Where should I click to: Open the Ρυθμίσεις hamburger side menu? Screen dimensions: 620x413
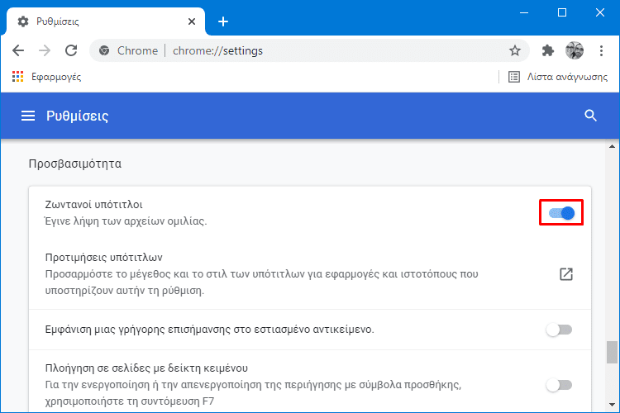tap(28, 116)
